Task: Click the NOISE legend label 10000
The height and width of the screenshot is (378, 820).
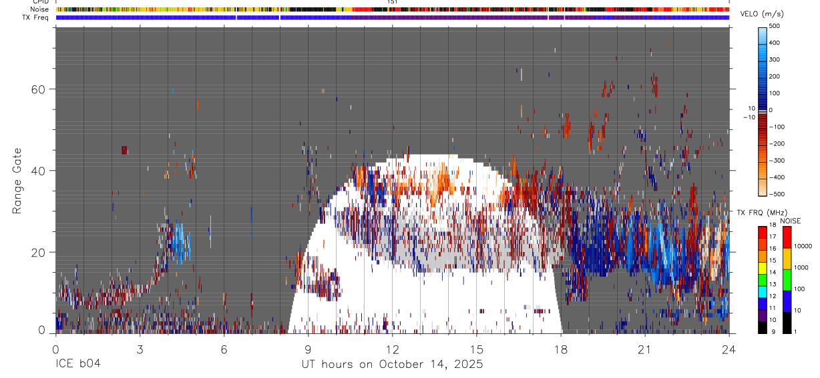Action: pos(803,246)
